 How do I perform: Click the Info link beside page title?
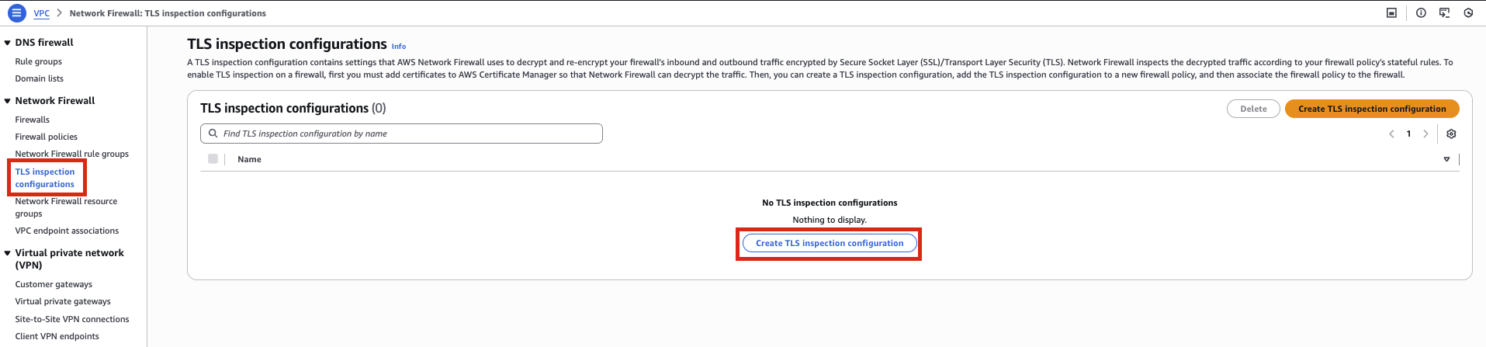[398, 47]
